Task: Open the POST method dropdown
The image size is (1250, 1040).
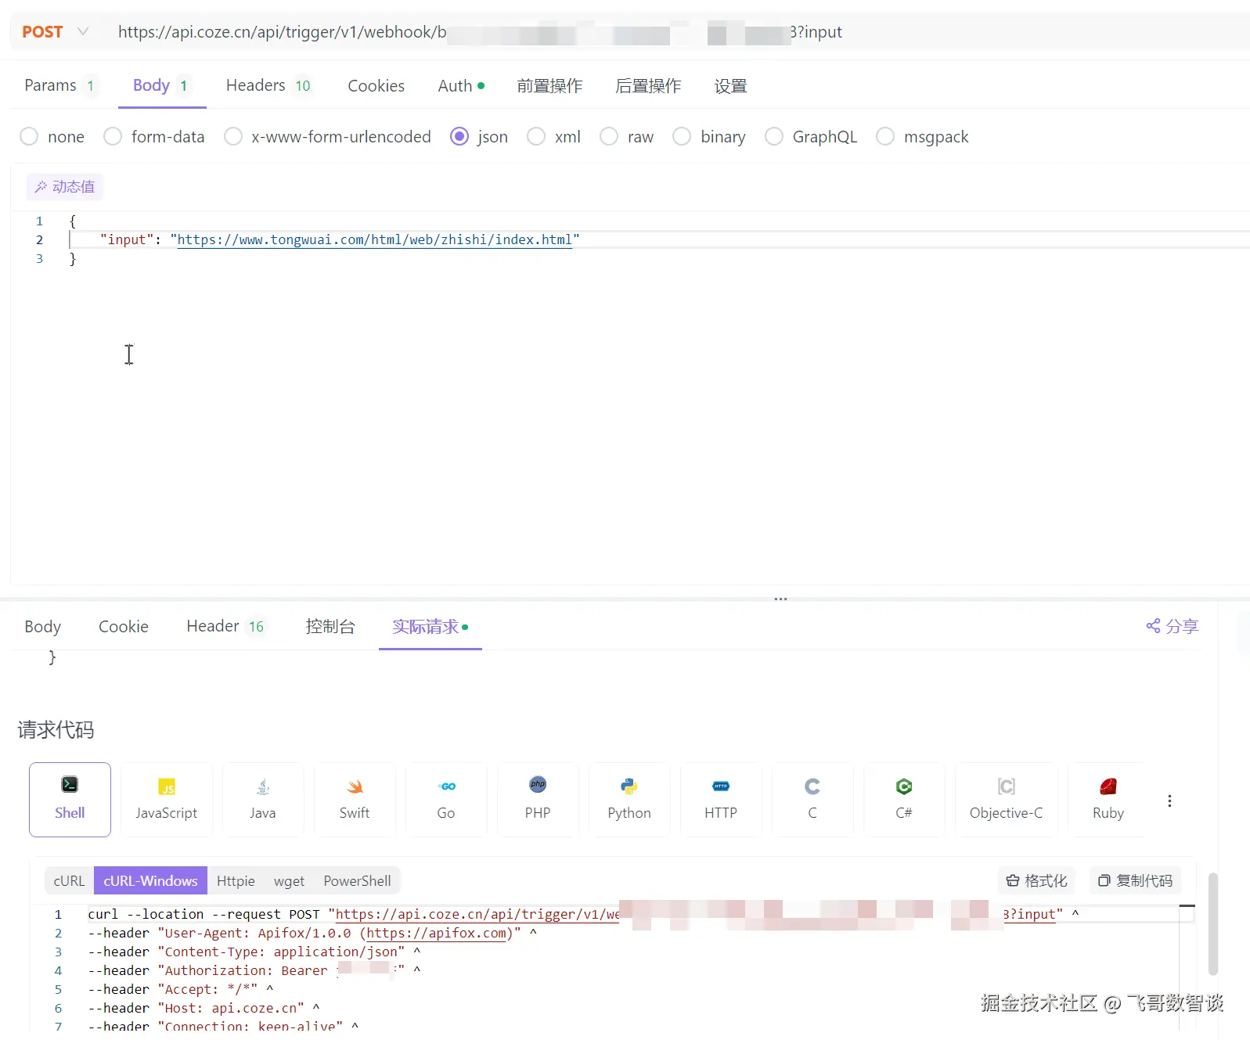Action: click(x=56, y=32)
